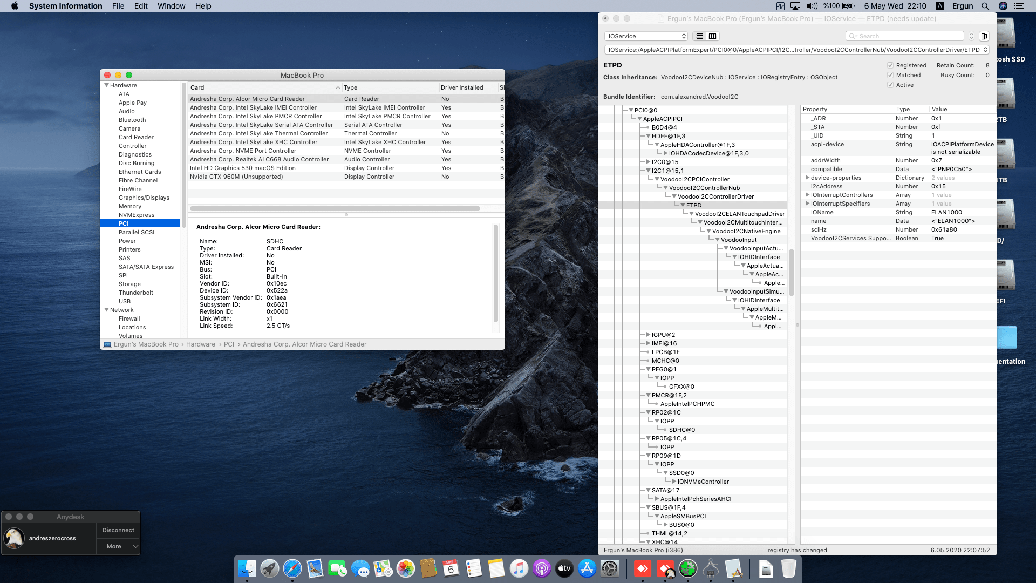Open the Apple TV app in the Dock
This screenshot has width=1036, height=583.
pos(564,568)
